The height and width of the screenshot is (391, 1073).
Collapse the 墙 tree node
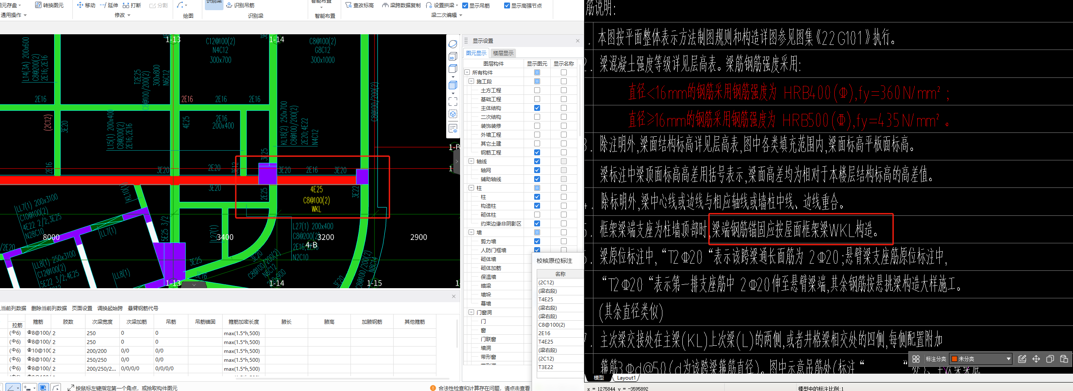(471, 232)
